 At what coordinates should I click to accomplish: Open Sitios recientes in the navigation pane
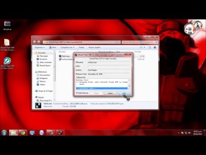44,62
